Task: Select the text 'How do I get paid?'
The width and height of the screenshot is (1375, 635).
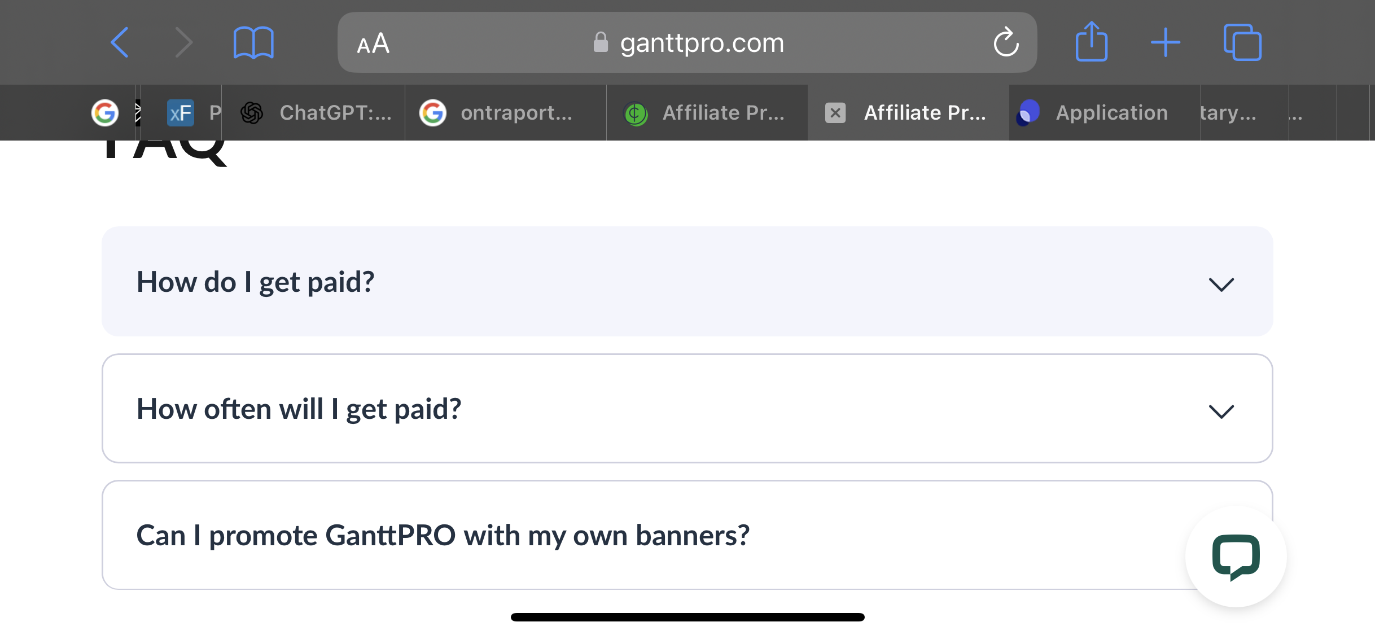Action: [x=255, y=282]
